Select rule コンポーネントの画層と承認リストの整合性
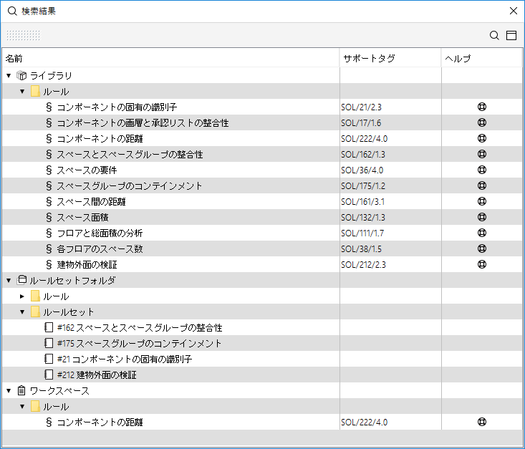 143,123
